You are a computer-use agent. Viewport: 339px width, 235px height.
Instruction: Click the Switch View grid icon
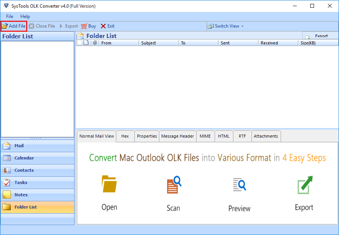(x=210, y=26)
